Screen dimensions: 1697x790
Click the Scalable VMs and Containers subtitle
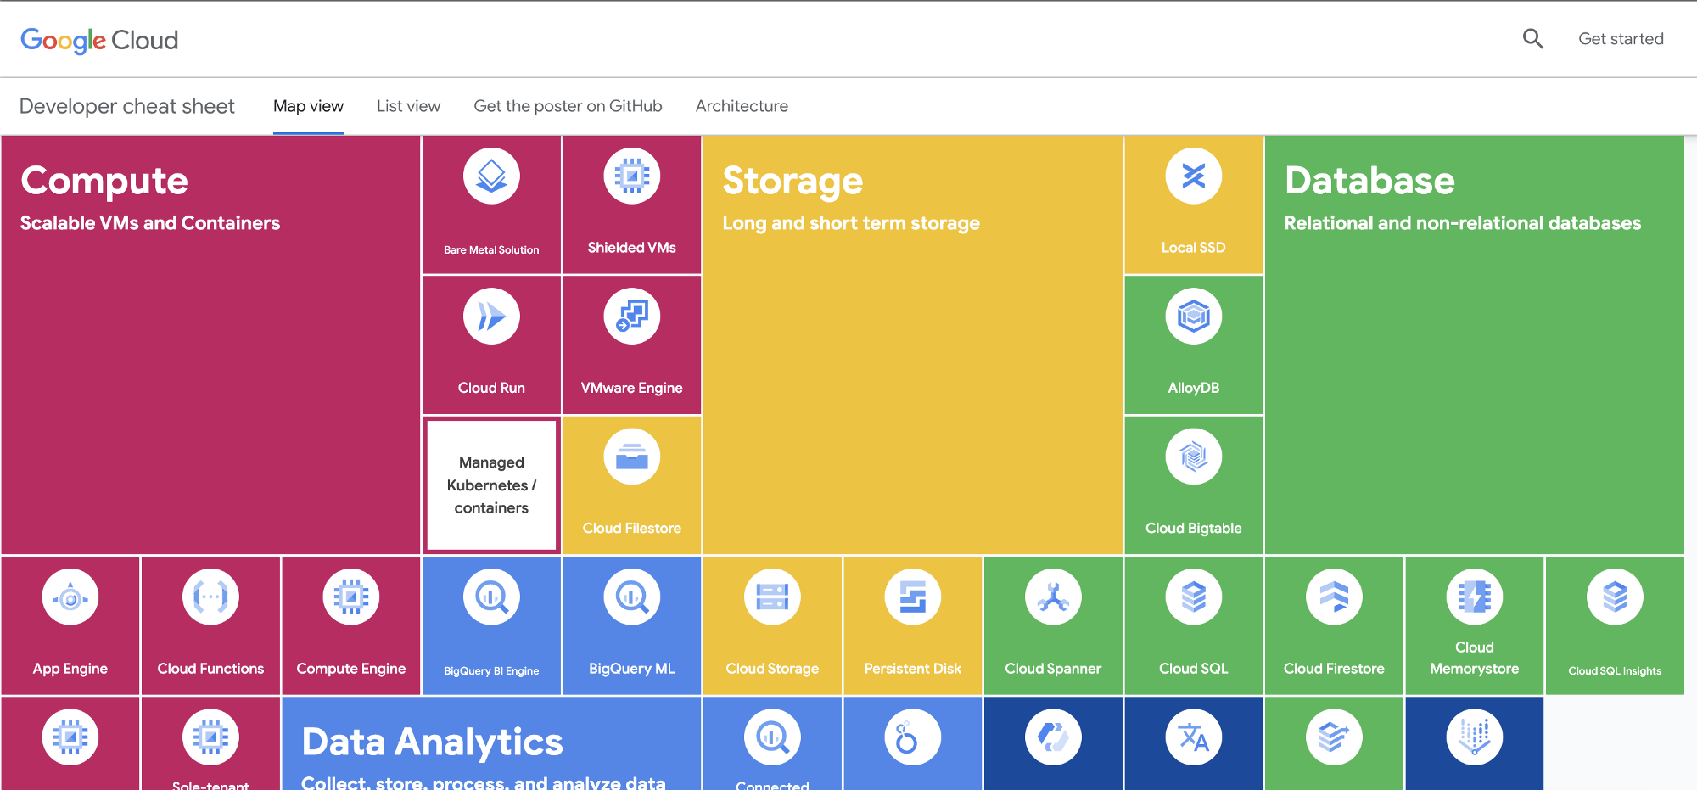click(150, 223)
